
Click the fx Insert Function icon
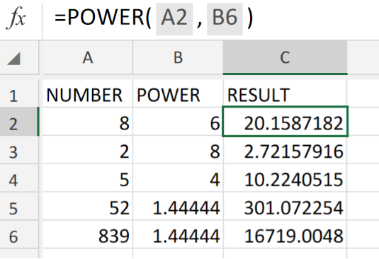coord(16,18)
